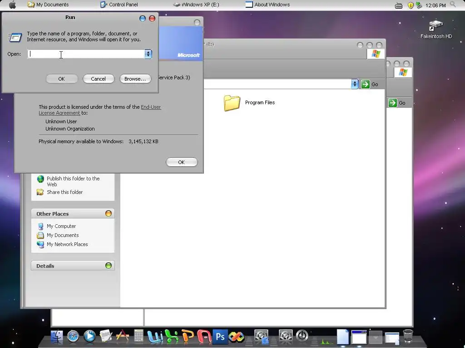Switch to About Windows taskbar item
Viewport: 465px width, 348px height.
[268, 5]
